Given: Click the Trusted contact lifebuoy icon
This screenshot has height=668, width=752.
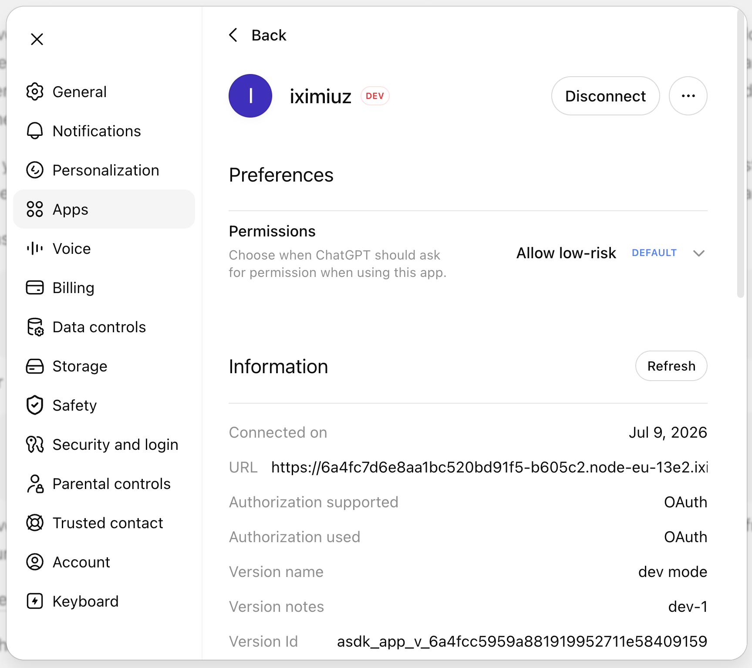Looking at the screenshot, I should pyautogui.click(x=35, y=523).
